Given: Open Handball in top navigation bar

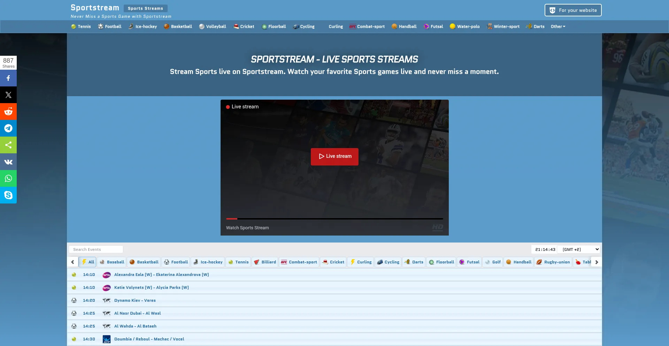Looking at the screenshot, I should tap(404, 26).
